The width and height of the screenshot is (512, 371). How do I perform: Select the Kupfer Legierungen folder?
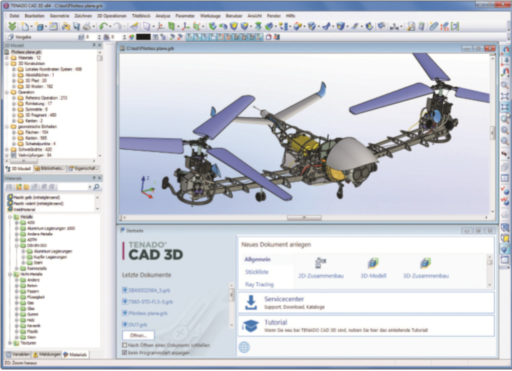coord(47,257)
